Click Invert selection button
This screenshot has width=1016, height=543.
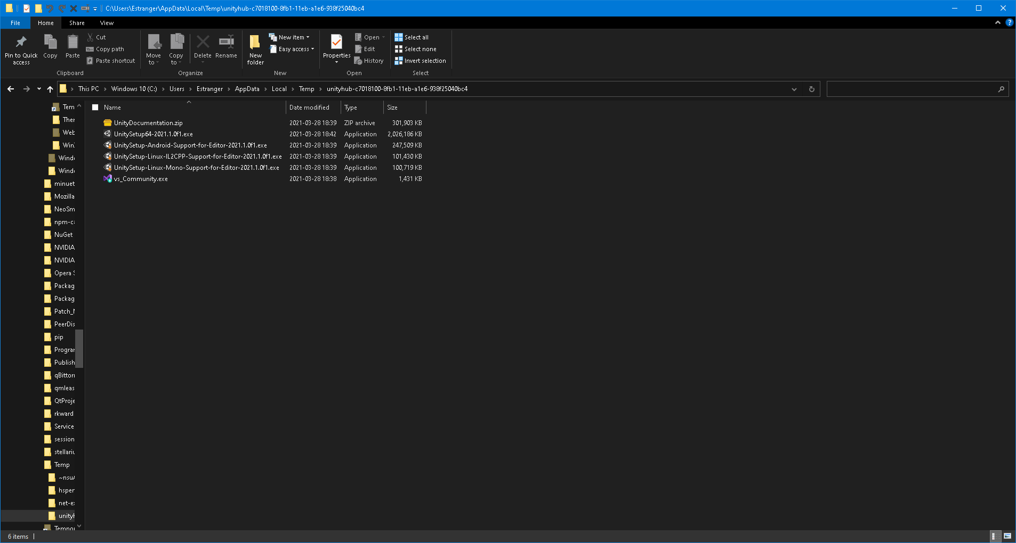[420, 61]
